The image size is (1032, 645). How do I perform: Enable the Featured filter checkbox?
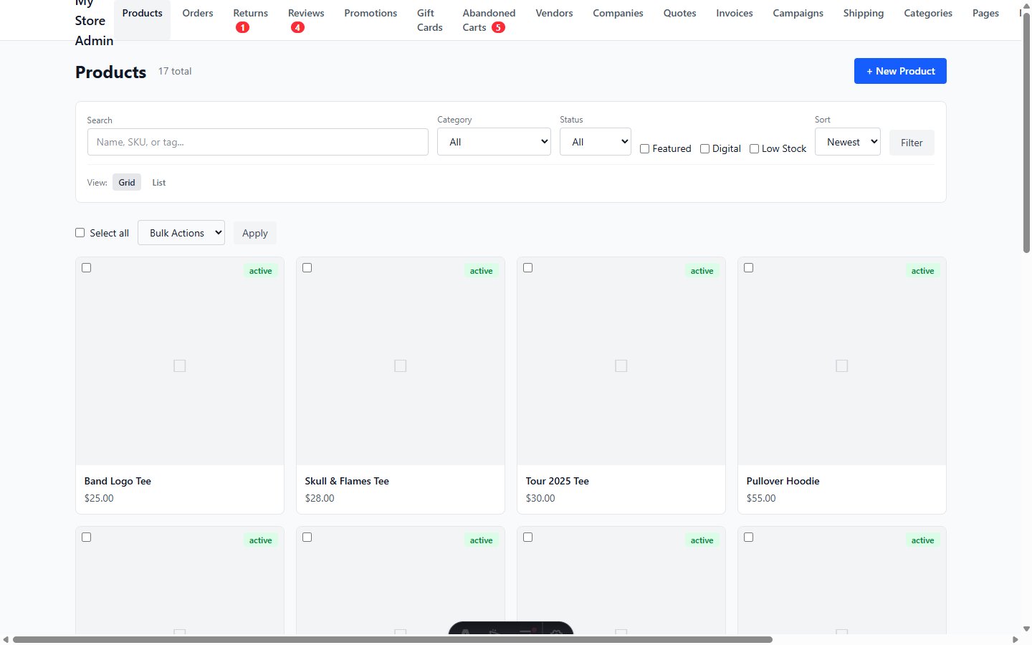click(x=644, y=148)
